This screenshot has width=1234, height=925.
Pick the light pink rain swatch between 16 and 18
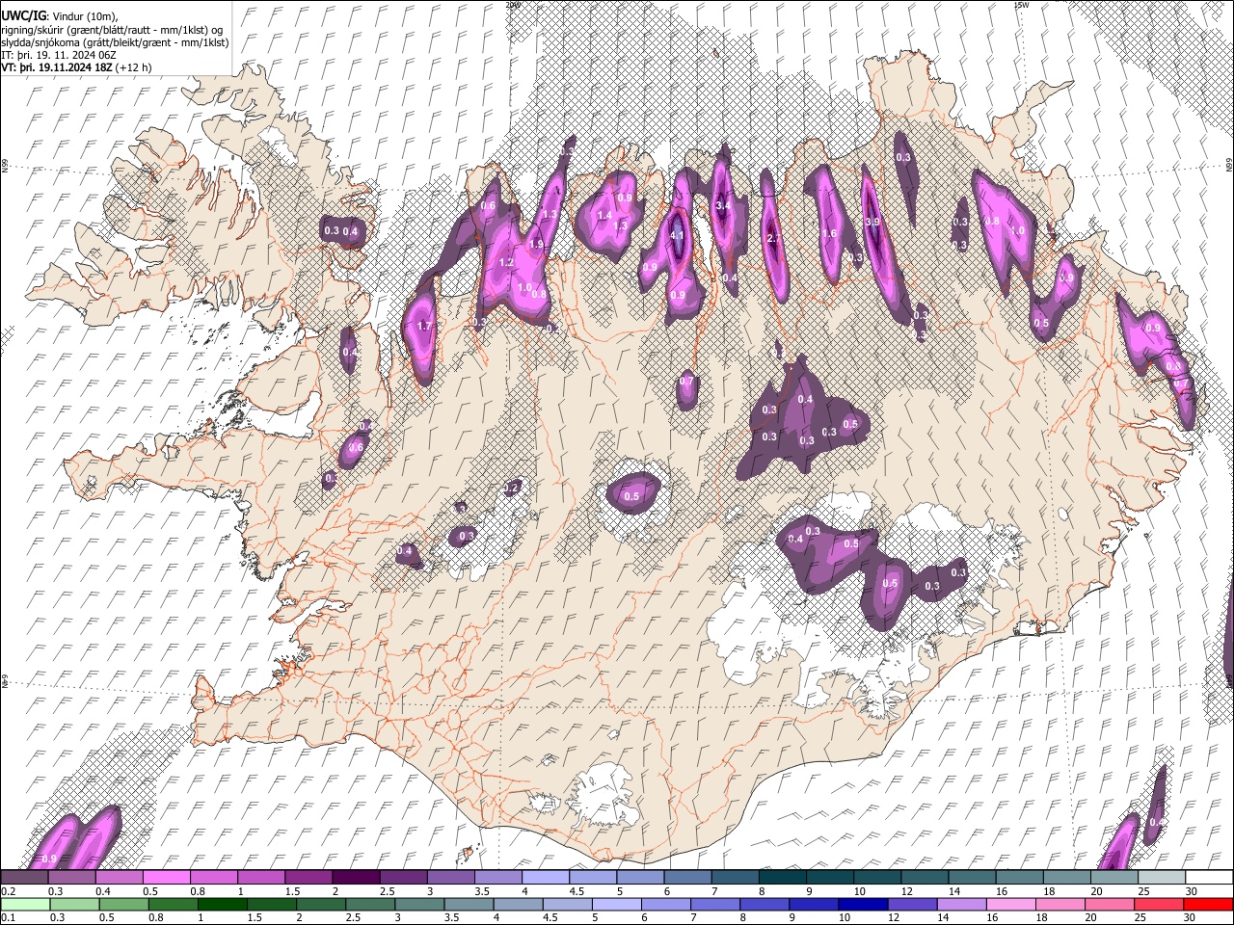[x=1011, y=904]
